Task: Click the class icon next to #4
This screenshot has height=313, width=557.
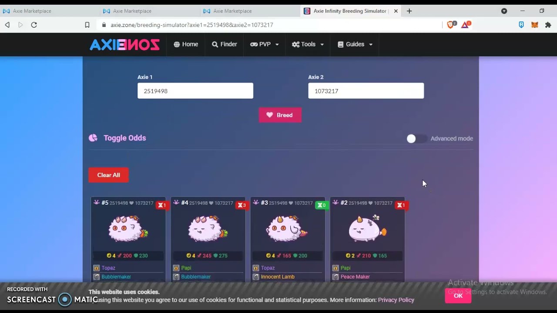Action: click(176, 203)
